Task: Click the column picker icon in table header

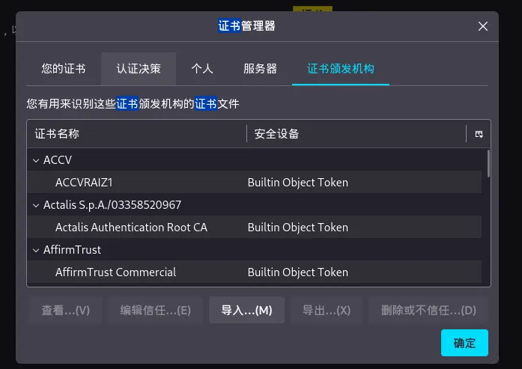Action: 479,134
